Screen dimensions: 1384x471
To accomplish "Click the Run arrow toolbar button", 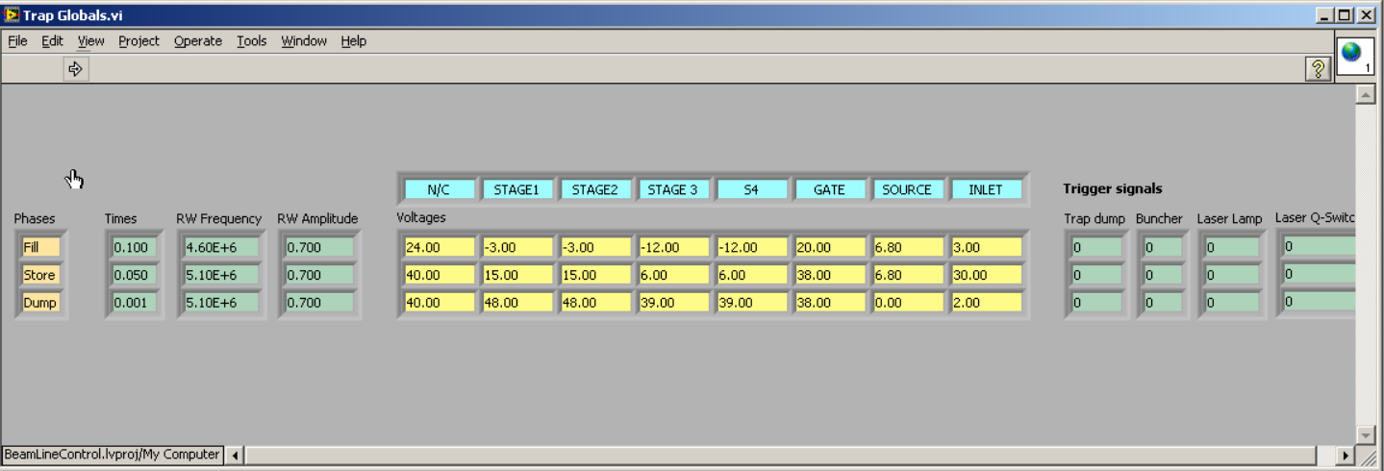I will tap(76, 69).
